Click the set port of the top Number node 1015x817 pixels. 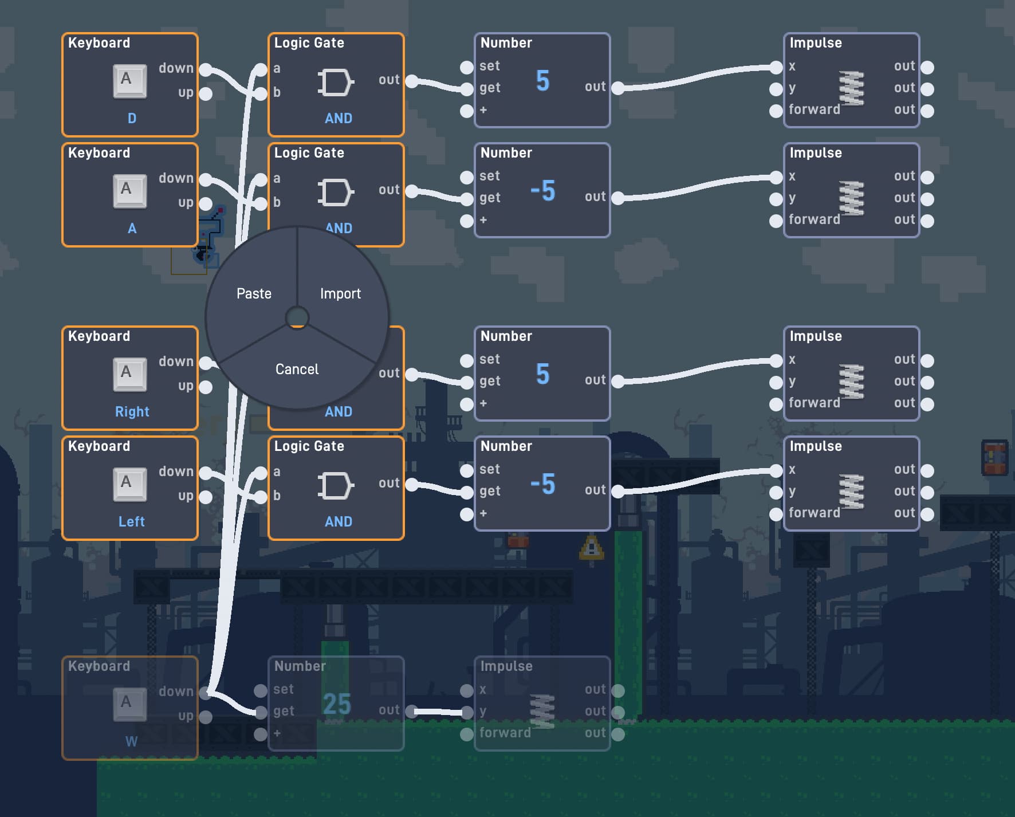467,68
